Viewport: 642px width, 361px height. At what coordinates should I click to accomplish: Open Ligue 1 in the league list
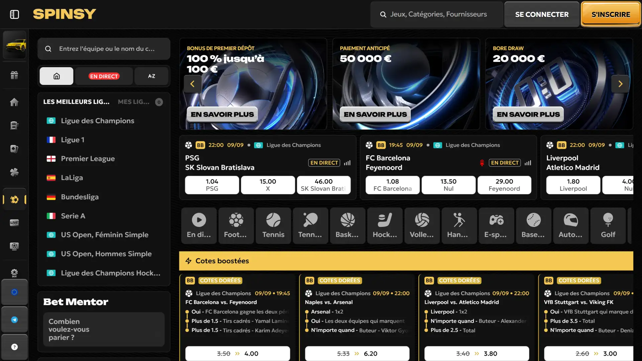click(x=104, y=140)
